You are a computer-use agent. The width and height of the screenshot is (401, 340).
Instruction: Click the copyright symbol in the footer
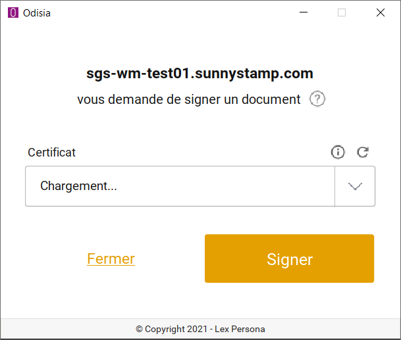pyautogui.click(x=139, y=329)
